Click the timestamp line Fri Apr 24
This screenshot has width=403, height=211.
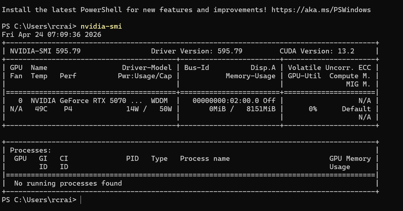coord(51,35)
